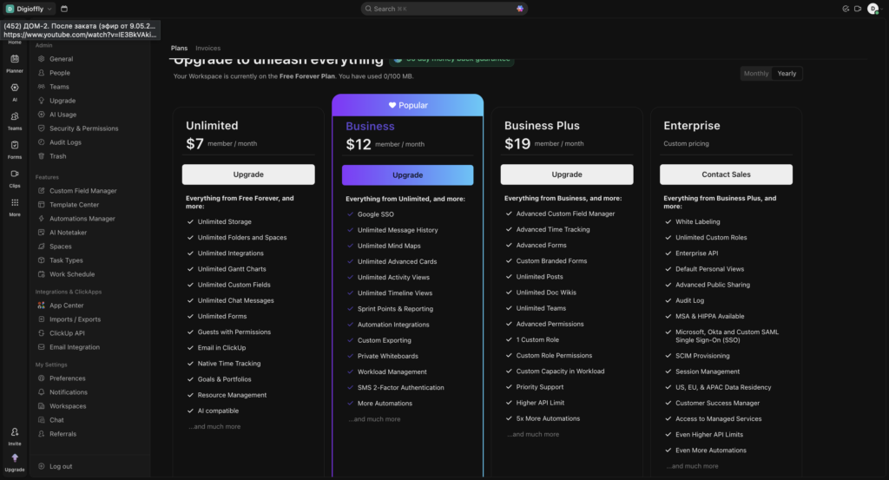This screenshot has height=480, width=889.
Task: Open Forms in the left rail
Action: pos(15,145)
